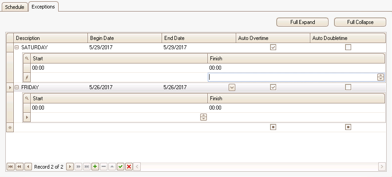The image size is (392, 177).
Task: Cancel edits with red X
Action: [x=129, y=167]
